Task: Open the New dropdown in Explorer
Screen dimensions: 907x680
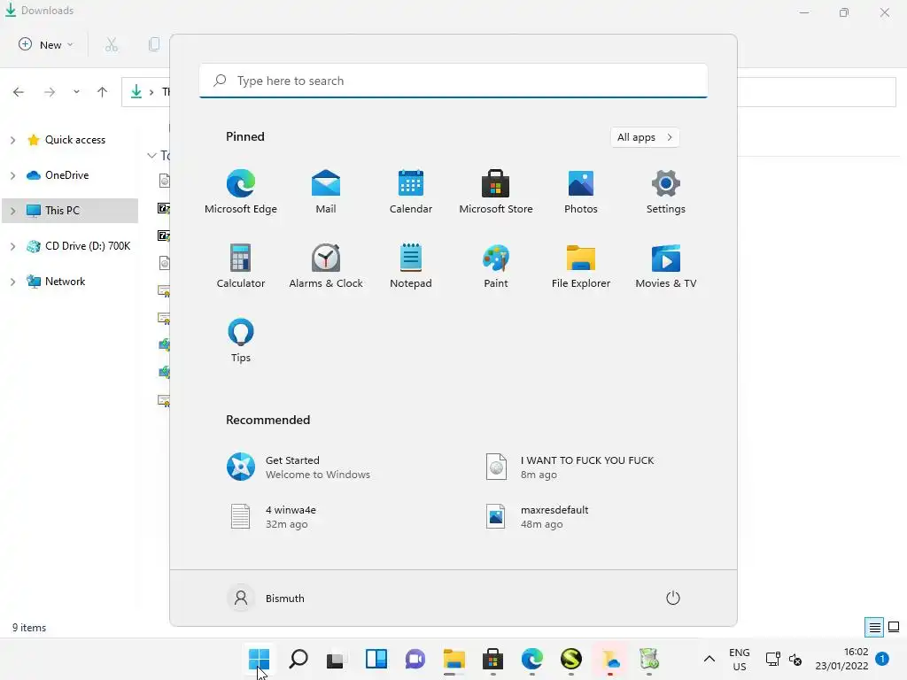Action: pos(46,44)
